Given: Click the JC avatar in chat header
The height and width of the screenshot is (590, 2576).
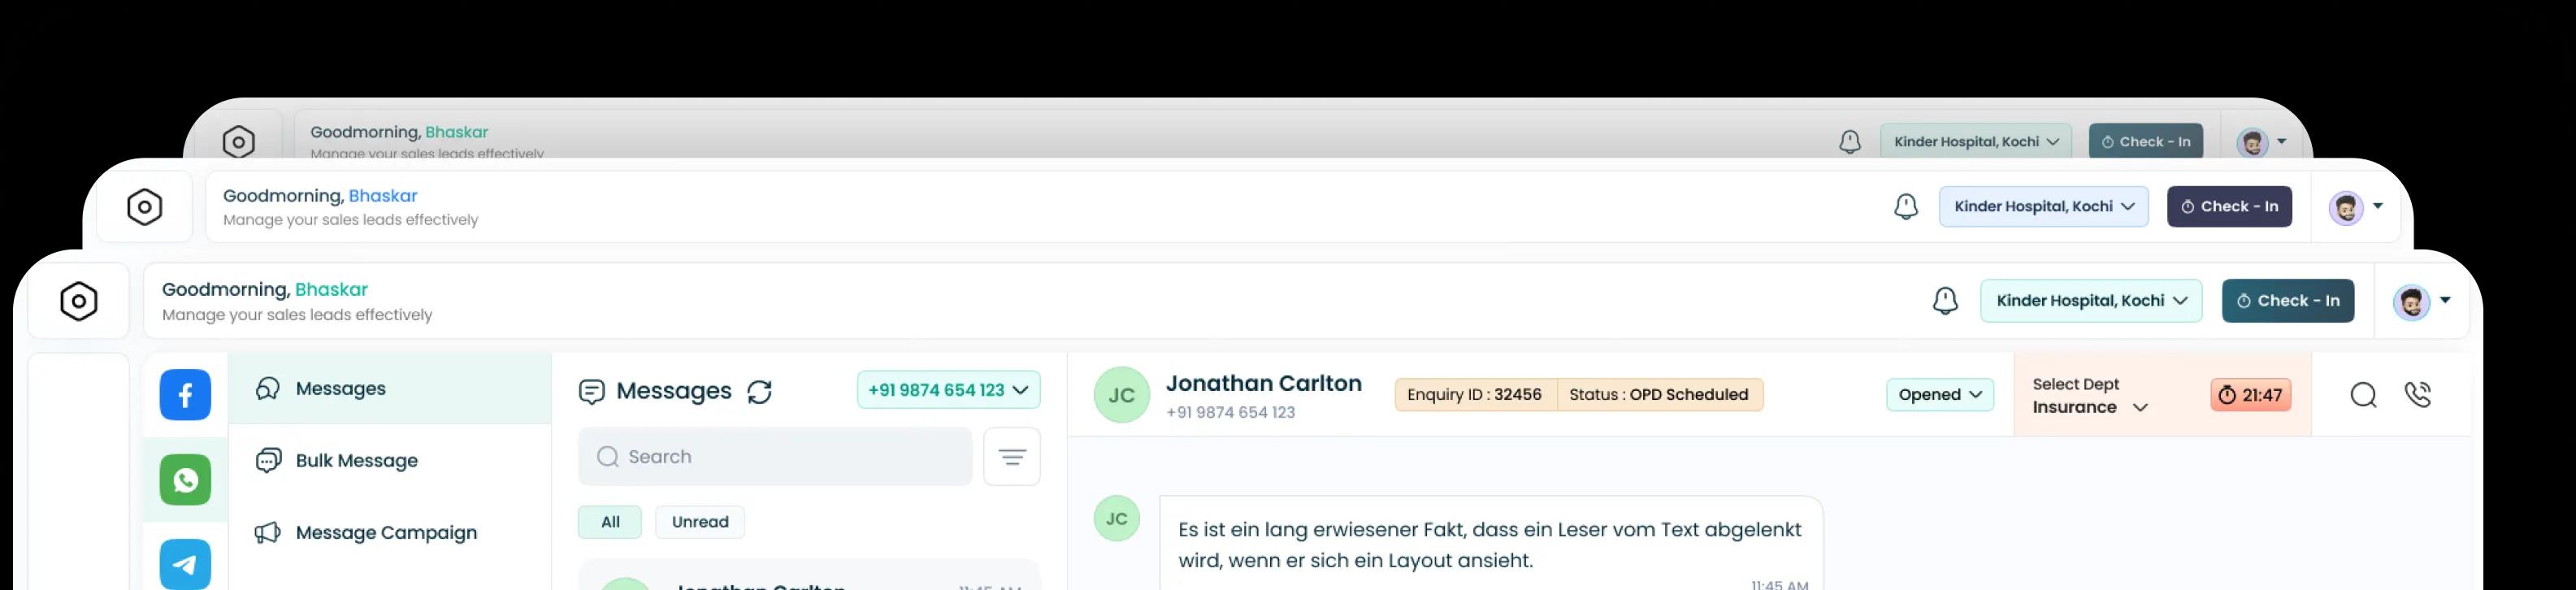Looking at the screenshot, I should point(1122,395).
